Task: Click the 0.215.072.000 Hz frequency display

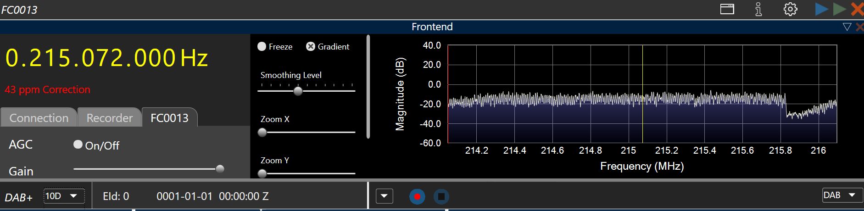Action: tap(106, 58)
